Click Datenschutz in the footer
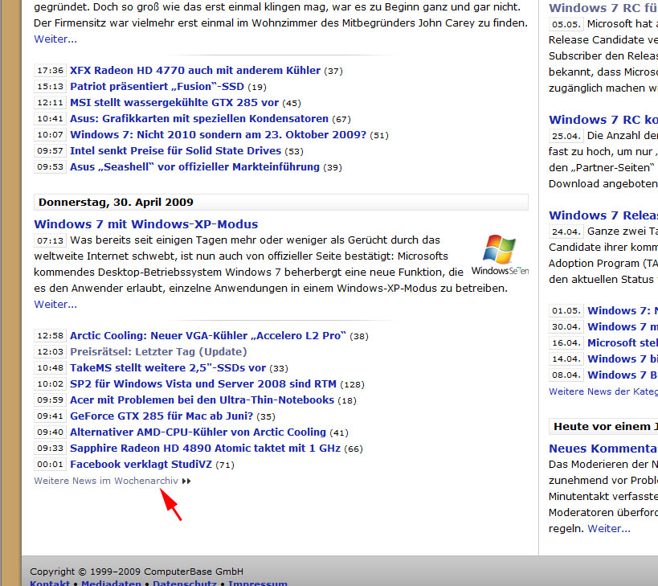Image resolution: width=658 pixels, height=586 pixels. (185, 583)
